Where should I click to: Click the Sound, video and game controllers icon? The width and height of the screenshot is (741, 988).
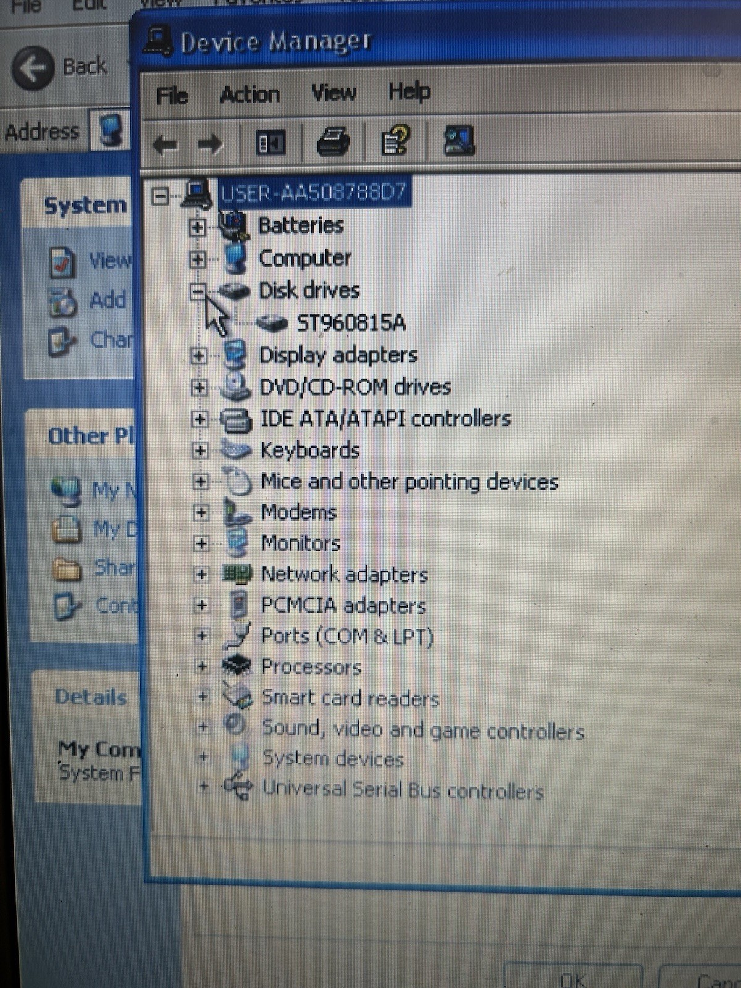[235, 725]
